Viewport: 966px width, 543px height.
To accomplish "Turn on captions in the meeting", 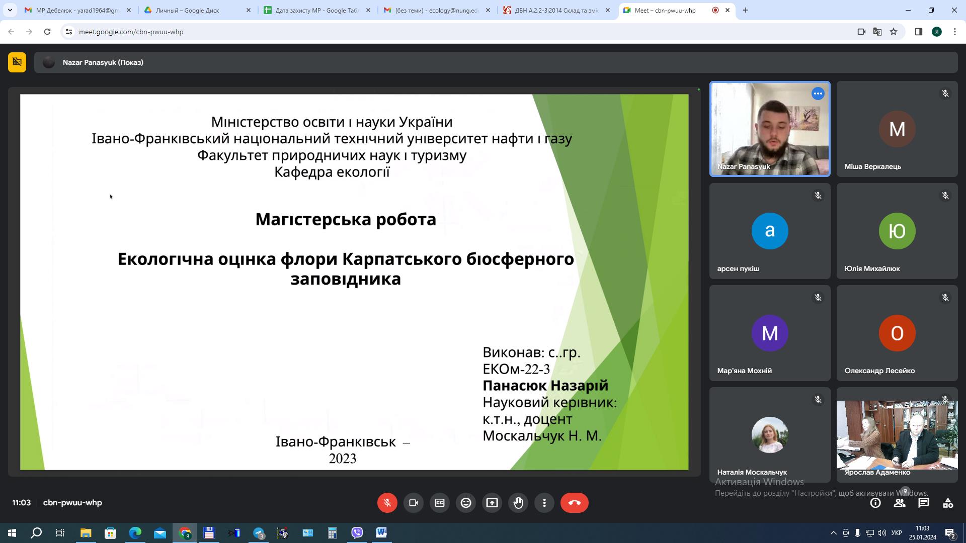I will click(440, 502).
